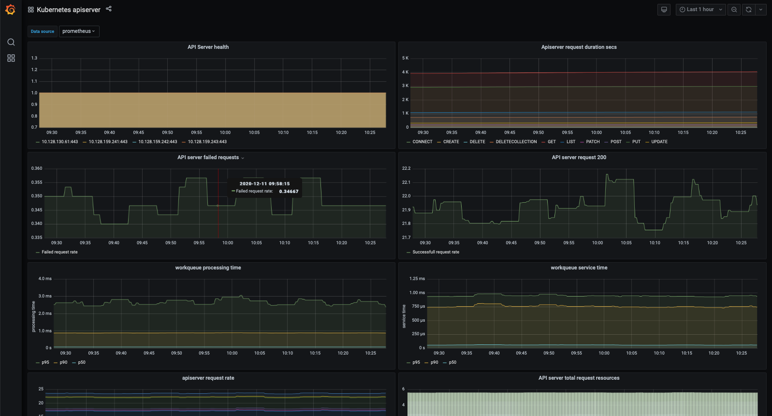Toggle the POST series in the legend
This screenshot has height=416, width=772.
coord(616,142)
